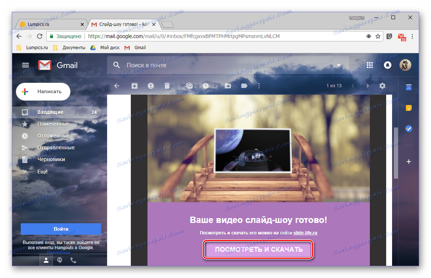
Task: Open Google Keep side panel icon
Action: click(409, 108)
